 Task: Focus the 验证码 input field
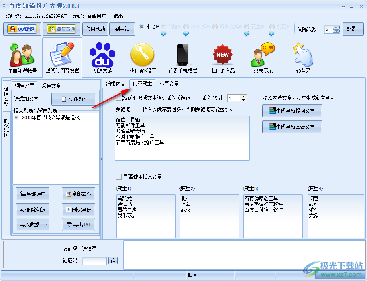click(x=94, y=261)
